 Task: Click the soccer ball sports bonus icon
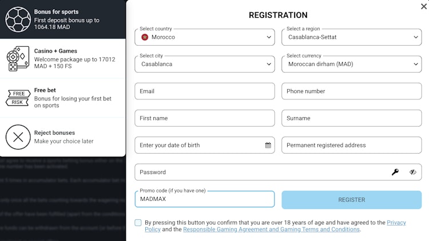tap(18, 19)
